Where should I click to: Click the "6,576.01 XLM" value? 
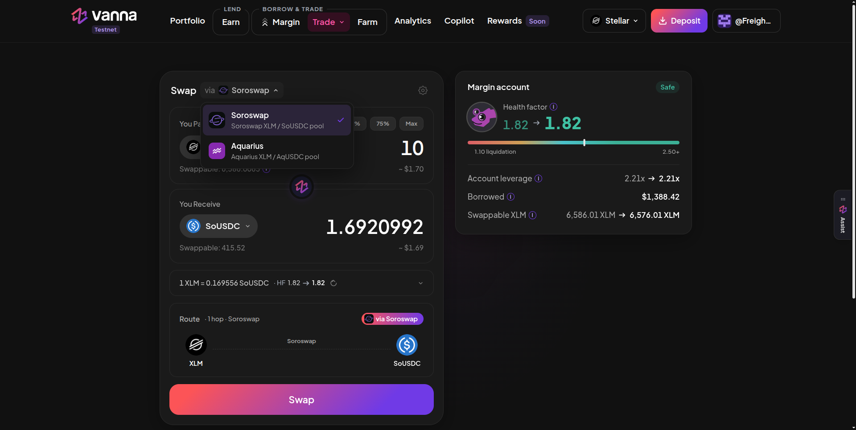click(x=654, y=215)
